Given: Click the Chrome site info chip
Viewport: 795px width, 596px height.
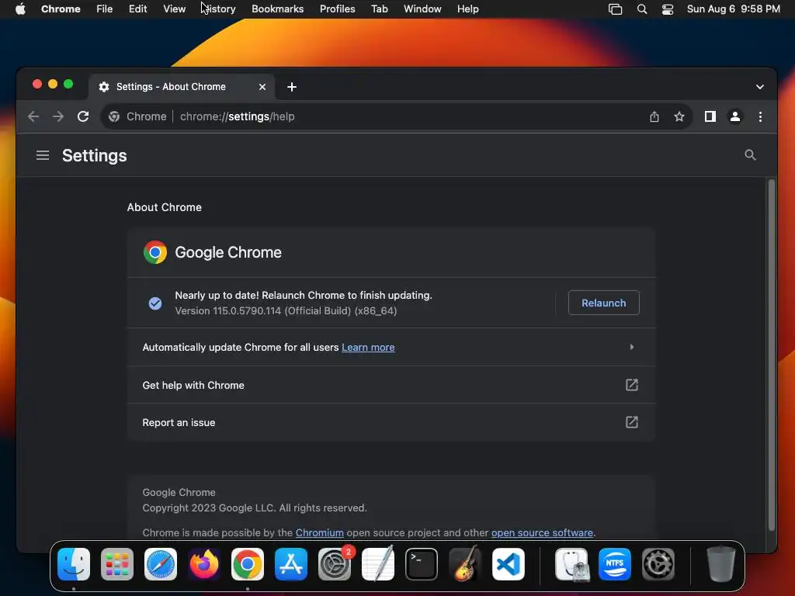Looking at the screenshot, I should click(x=137, y=116).
